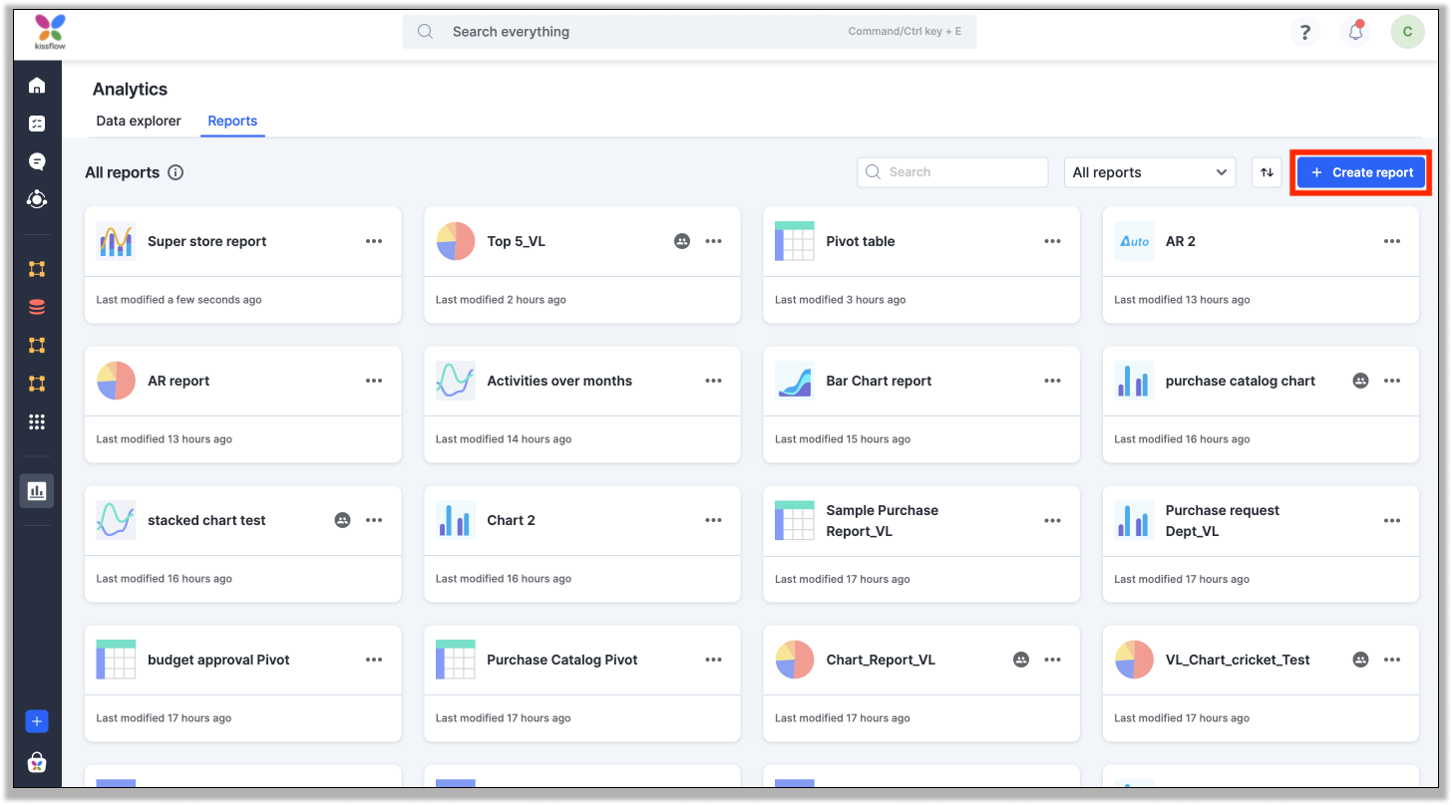This screenshot has height=805, width=1452.
Task: Click shared icon on stacked chart test
Action: (342, 520)
